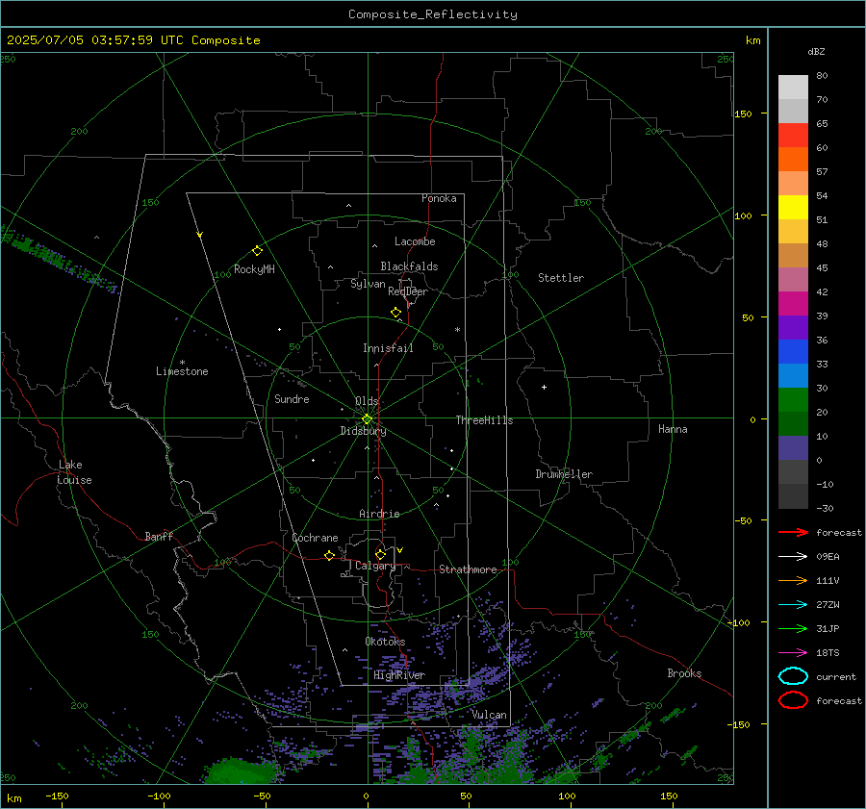This screenshot has width=866, height=809.
Task: Click the Sylvan label
Action: click(x=368, y=284)
